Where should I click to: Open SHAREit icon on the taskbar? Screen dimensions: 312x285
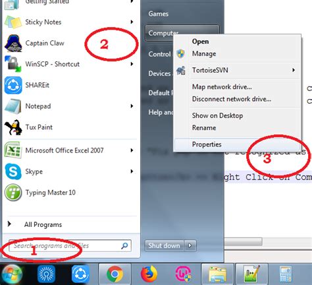tap(80, 274)
